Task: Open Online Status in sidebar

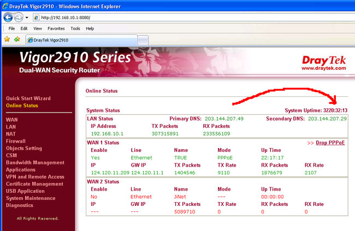Action: [22, 105]
